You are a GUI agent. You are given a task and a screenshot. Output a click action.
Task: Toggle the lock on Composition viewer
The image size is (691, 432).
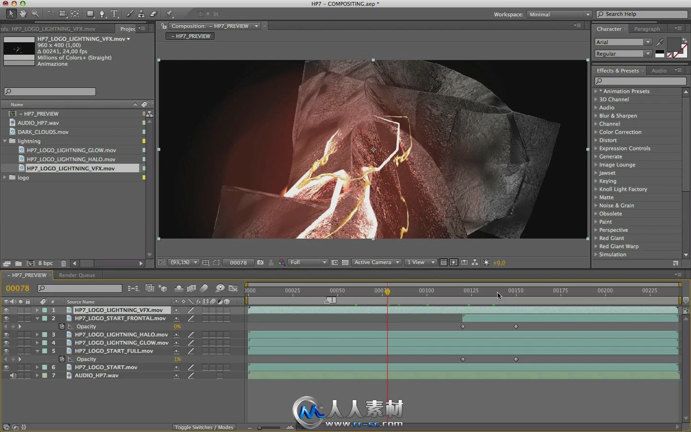164,26
